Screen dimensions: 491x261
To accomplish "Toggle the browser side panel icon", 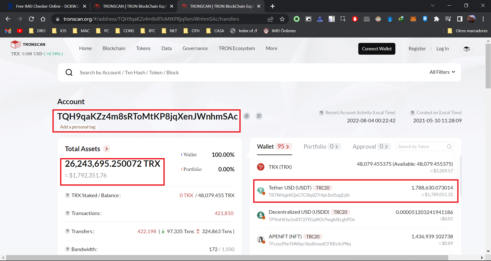I will point(460,19).
